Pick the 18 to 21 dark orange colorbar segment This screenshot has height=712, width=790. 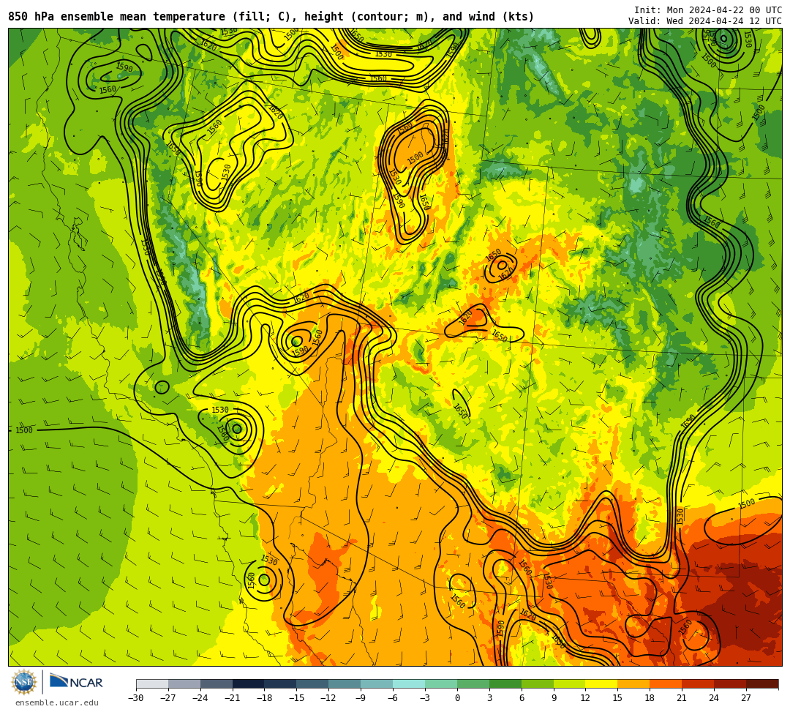666,683
